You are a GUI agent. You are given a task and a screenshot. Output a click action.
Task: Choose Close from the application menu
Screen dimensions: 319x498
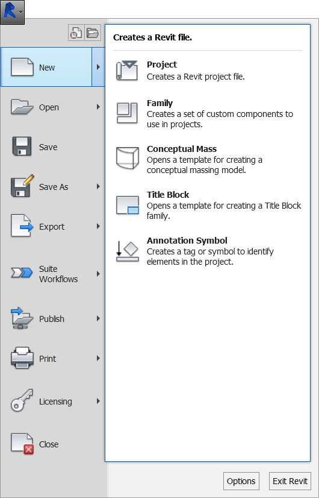52,444
